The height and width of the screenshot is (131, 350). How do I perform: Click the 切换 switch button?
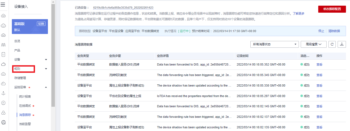point(41,24)
